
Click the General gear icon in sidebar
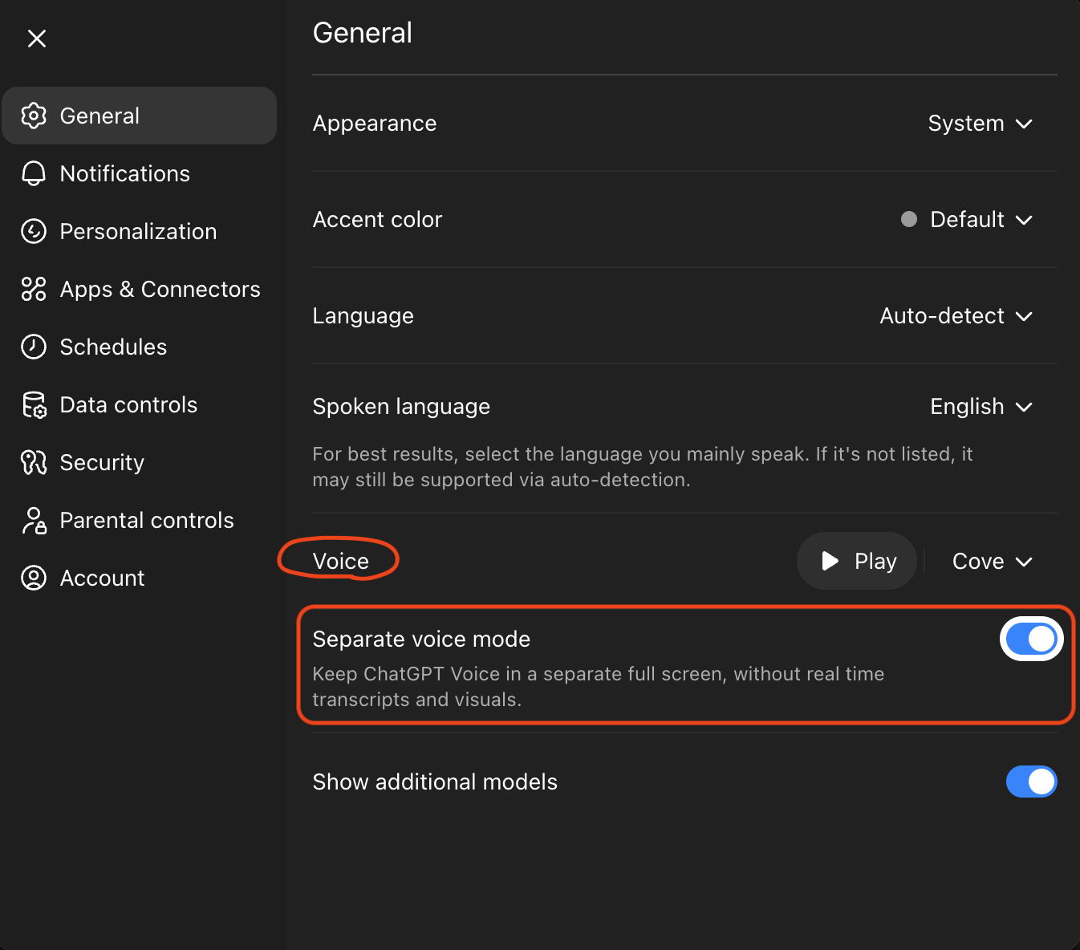pyautogui.click(x=34, y=116)
